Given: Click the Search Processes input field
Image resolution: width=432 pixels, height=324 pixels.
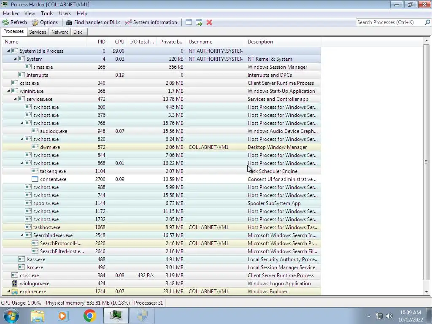Looking at the screenshot, I should point(390,22).
